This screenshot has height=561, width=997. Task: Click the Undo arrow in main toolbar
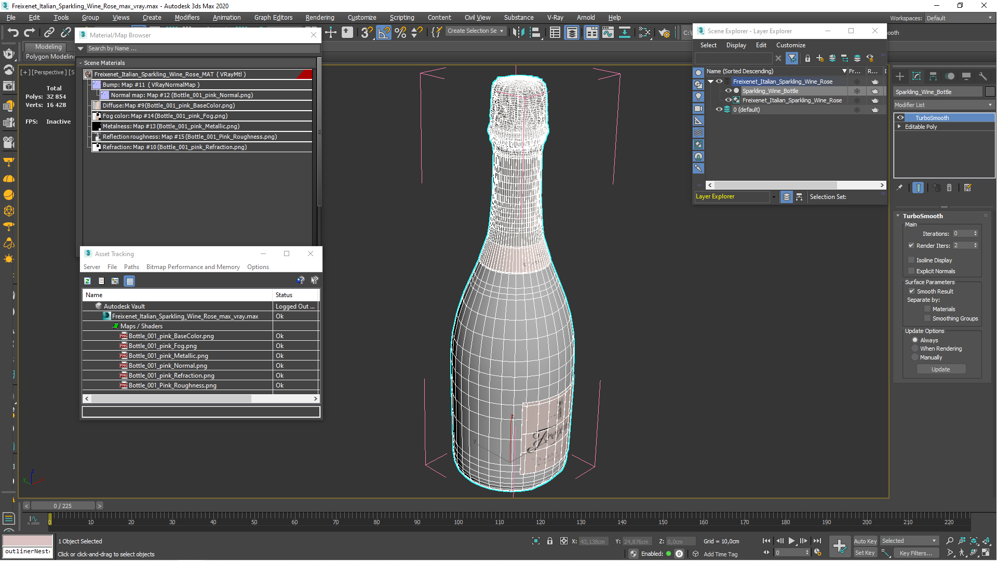tap(13, 33)
